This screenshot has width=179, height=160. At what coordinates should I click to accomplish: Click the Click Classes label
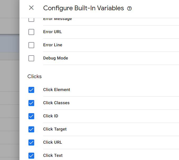click(x=56, y=103)
